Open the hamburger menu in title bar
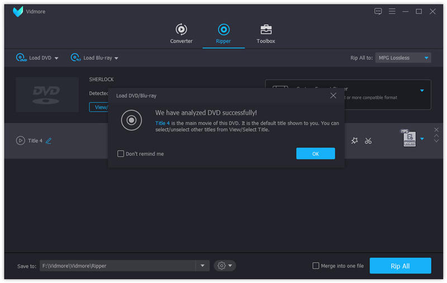This screenshot has width=447, height=283. pyautogui.click(x=392, y=11)
